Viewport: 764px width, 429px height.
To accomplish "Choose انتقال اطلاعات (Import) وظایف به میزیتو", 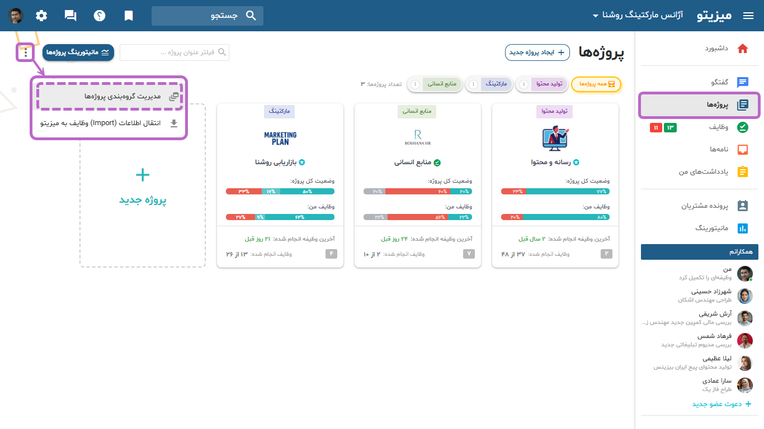I will (109, 123).
